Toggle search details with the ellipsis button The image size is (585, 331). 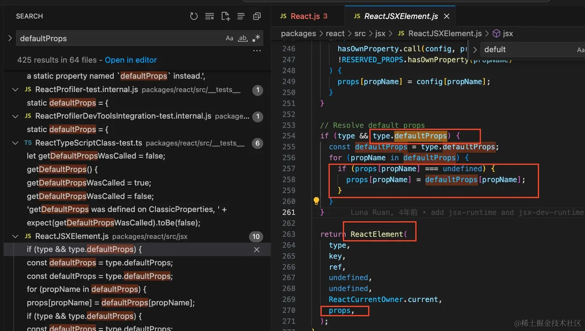pos(257,51)
